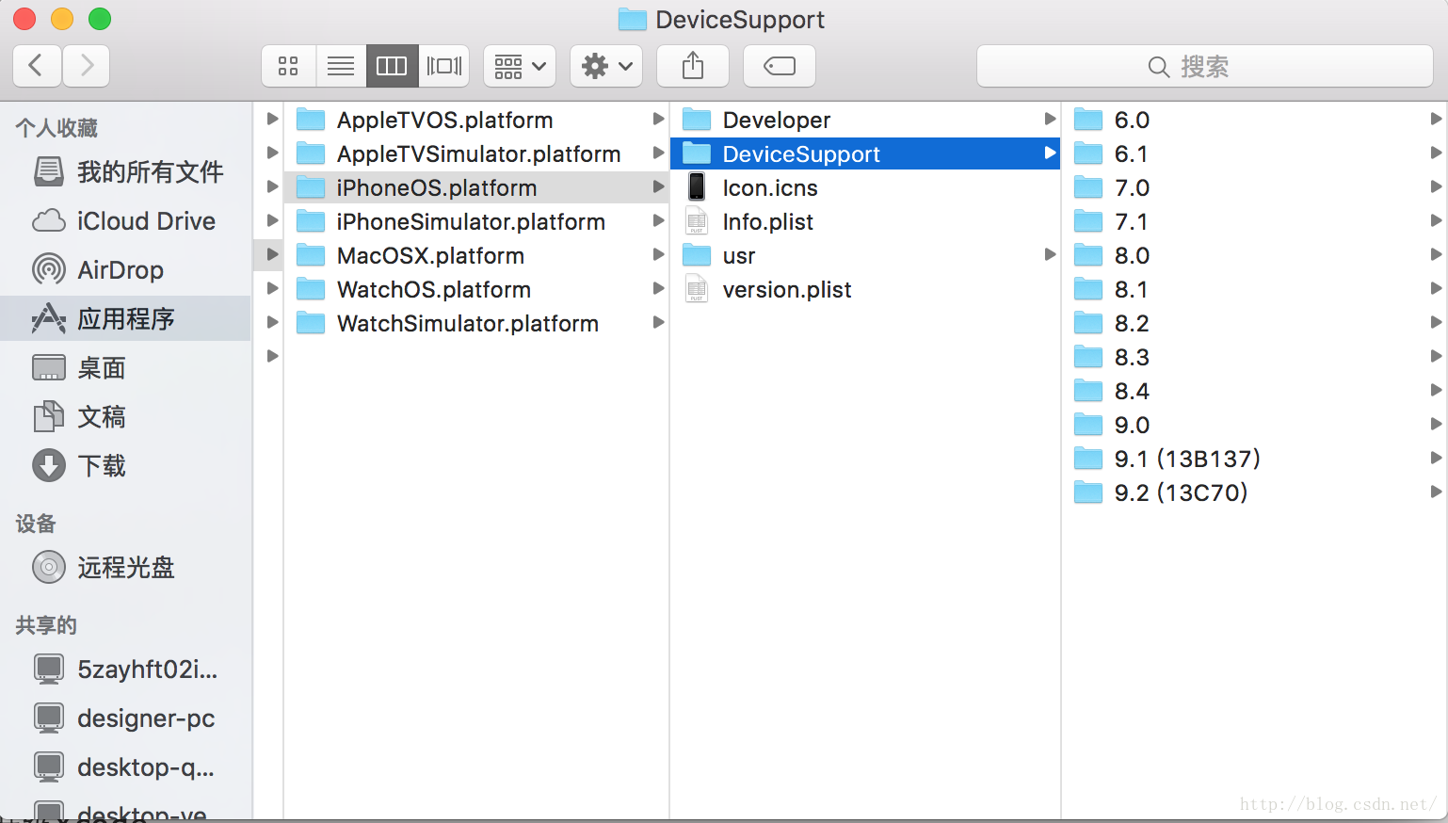Open the 6.1 folder
1448x823 pixels.
click(x=1255, y=153)
